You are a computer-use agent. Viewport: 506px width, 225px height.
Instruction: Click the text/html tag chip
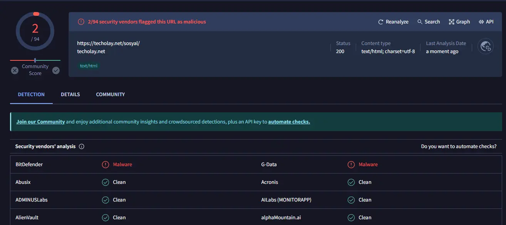(x=89, y=66)
